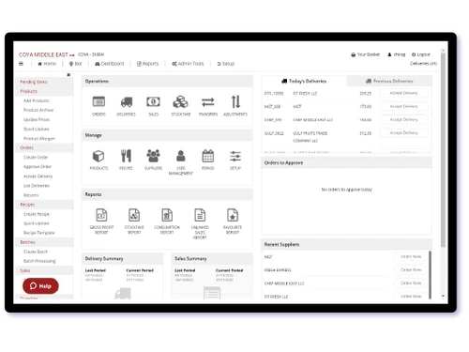Open the Suppliers people icon

click(x=153, y=156)
